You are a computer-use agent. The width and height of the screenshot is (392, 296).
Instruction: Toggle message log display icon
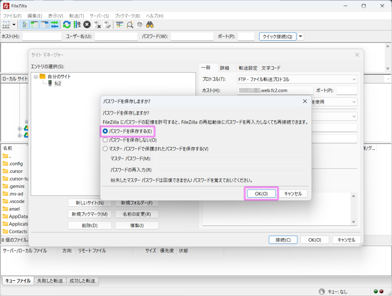24,25
